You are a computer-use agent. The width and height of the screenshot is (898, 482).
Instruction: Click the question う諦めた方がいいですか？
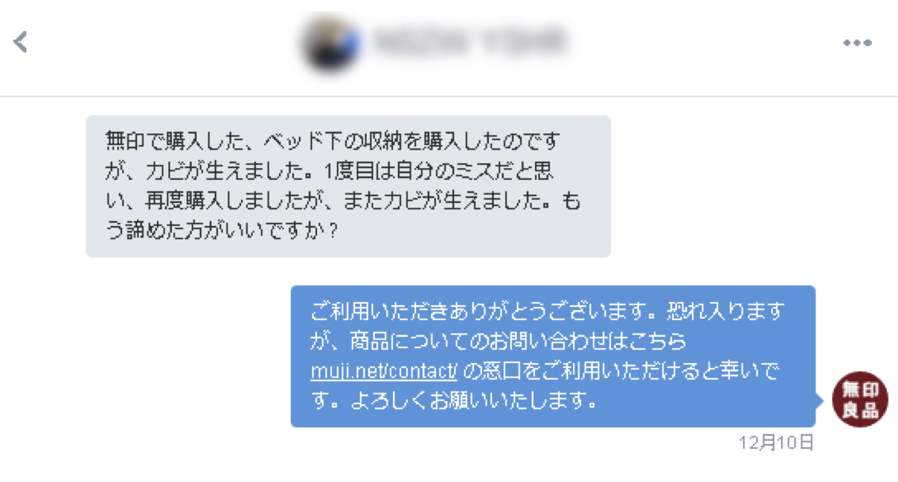[x=222, y=230]
